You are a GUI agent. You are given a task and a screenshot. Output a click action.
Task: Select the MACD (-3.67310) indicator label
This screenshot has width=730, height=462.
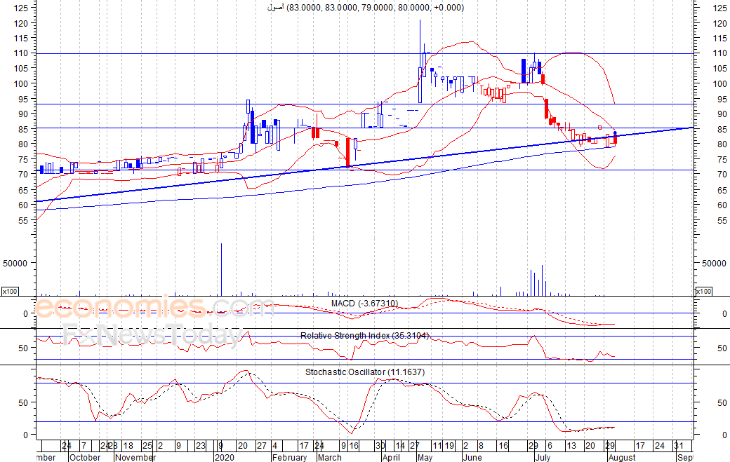click(x=364, y=304)
